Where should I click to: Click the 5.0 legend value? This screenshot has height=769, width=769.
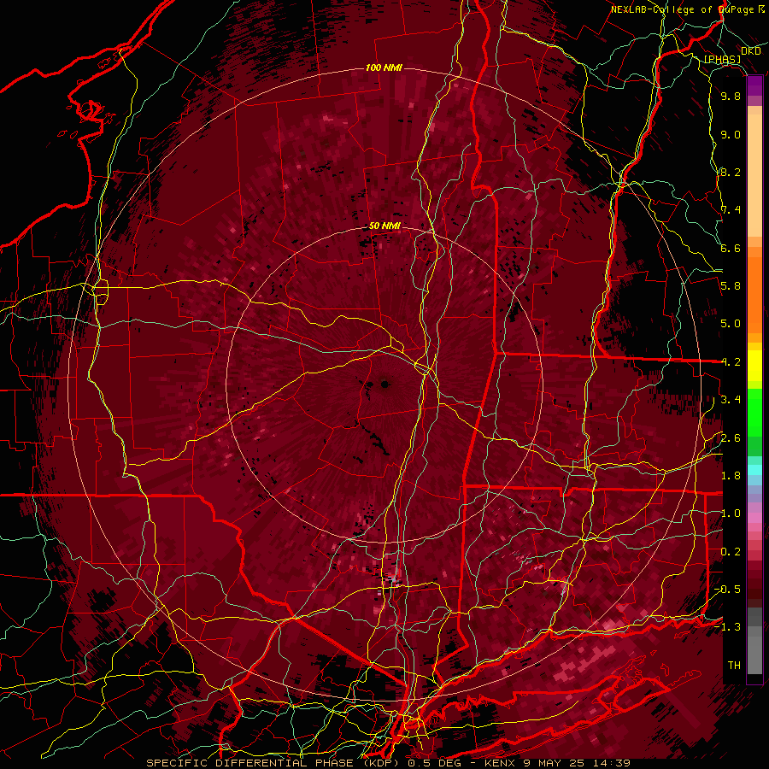tap(731, 324)
